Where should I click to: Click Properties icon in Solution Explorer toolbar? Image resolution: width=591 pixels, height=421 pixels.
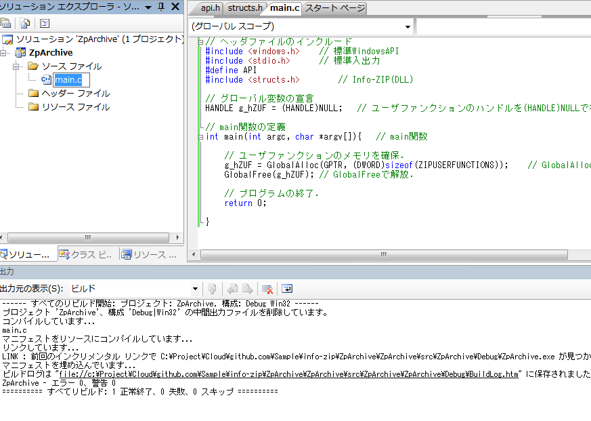tap(5, 24)
